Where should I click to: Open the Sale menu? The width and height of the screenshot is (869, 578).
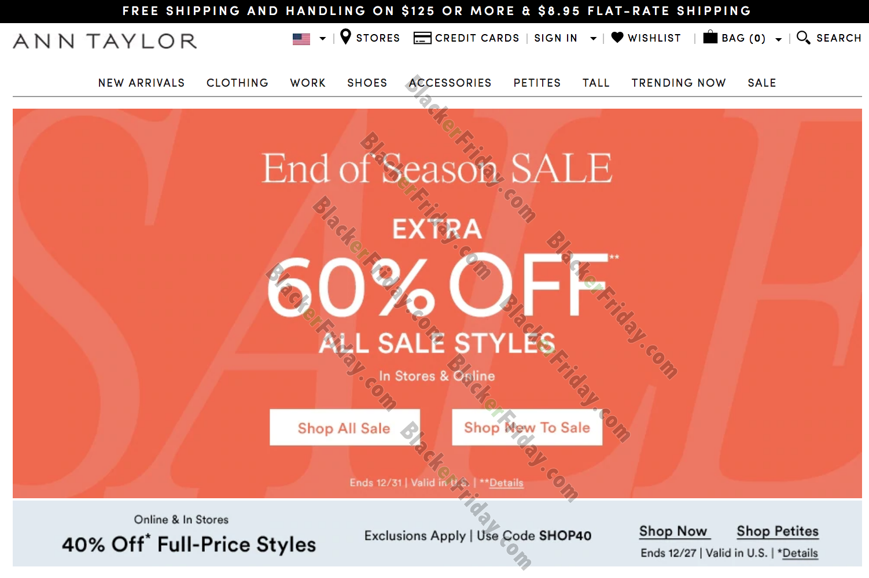pos(762,83)
